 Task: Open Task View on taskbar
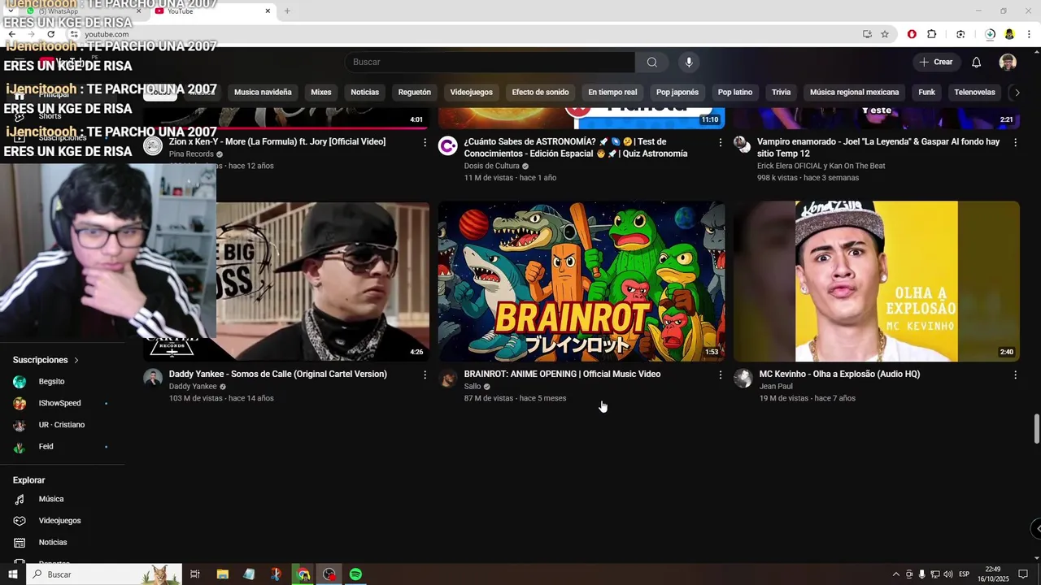click(x=195, y=574)
